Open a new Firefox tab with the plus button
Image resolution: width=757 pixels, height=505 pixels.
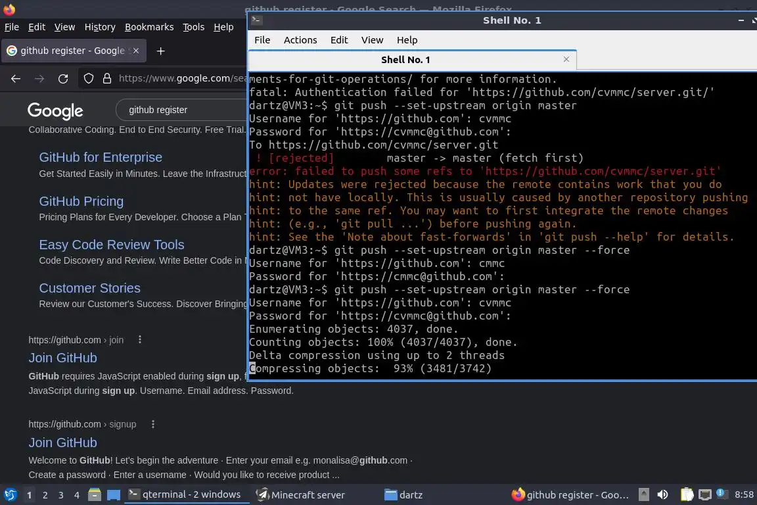pos(161,51)
